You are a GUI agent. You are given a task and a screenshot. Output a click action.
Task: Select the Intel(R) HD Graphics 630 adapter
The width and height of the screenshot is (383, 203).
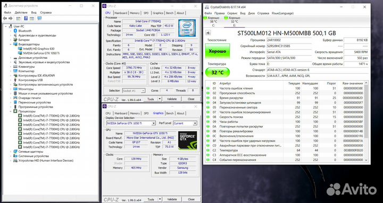coord(39,49)
